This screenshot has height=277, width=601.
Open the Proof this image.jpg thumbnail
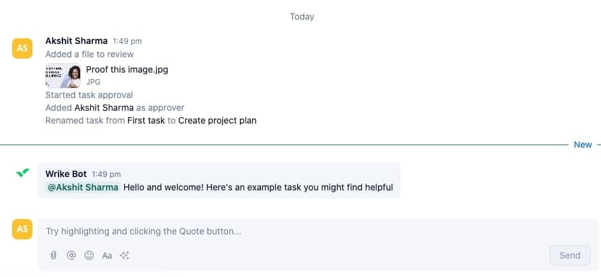click(62, 76)
